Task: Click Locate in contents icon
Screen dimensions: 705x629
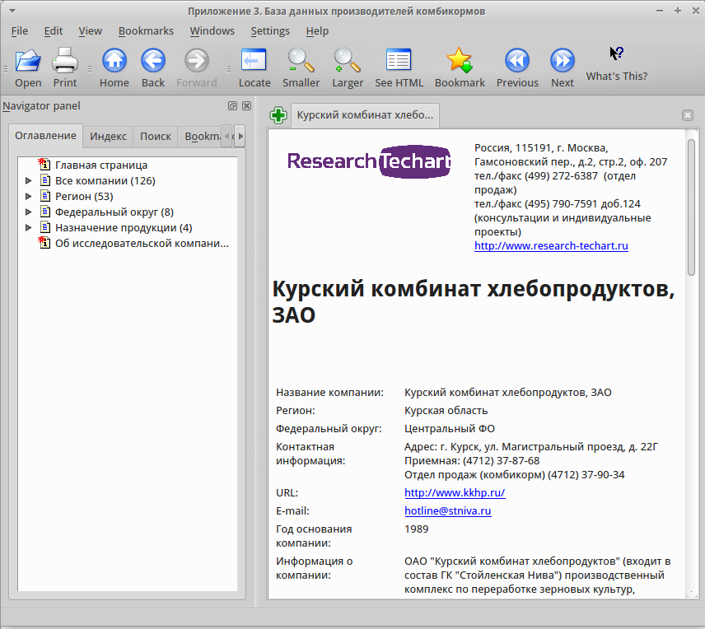Action: pyautogui.click(x=254, y=60)
